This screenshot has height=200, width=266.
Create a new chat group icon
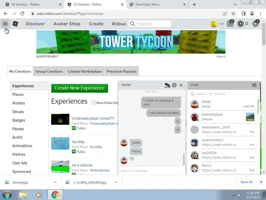254,85
